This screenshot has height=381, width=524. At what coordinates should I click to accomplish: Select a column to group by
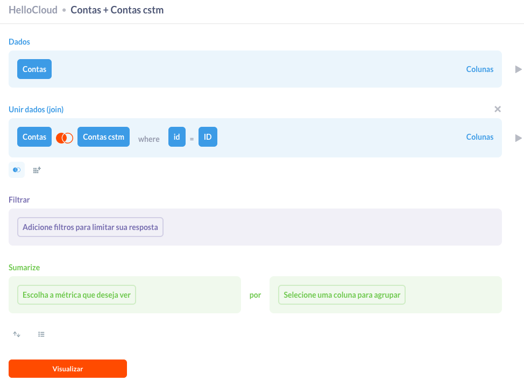coord(342,295)
